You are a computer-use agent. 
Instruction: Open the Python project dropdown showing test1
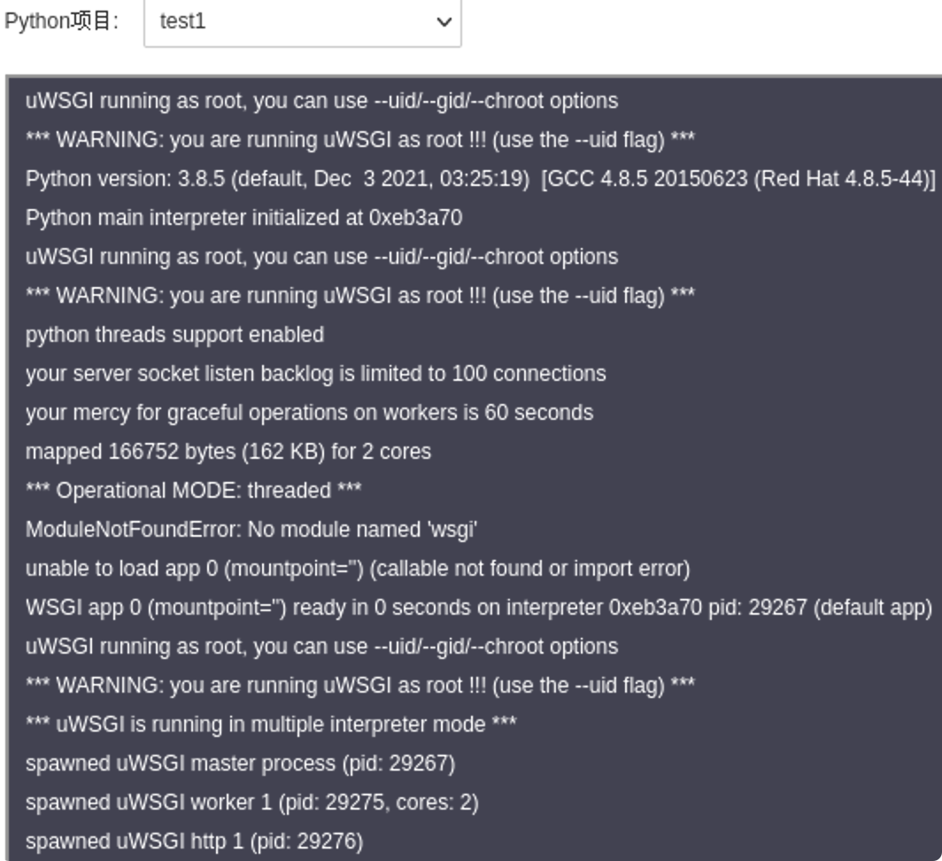(x=302, y=22)
